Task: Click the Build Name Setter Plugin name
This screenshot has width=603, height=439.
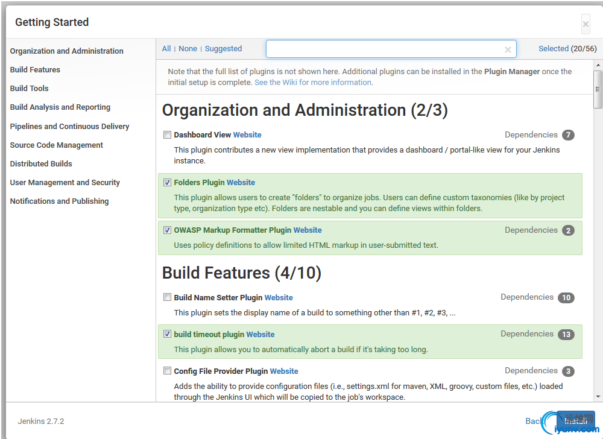Action: coord(218,298)
